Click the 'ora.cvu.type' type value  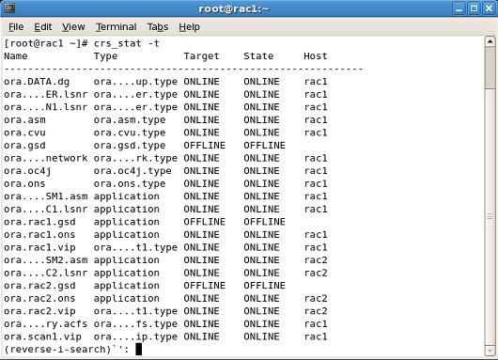[x=130, y=133]
